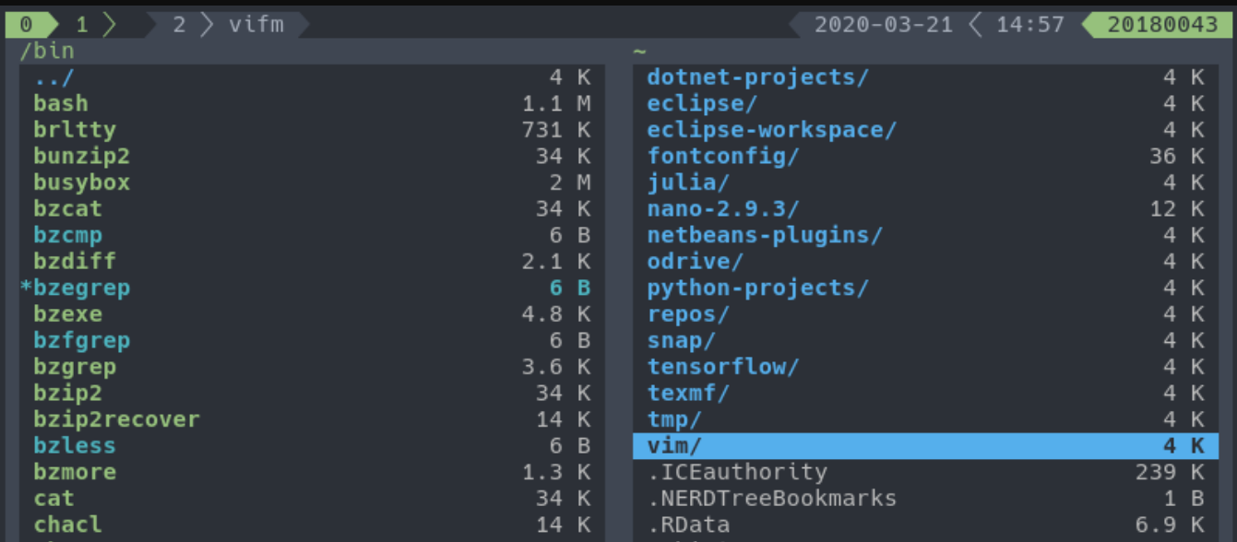Select the bash file in /bin
The width and height of the screenshot is (1237, 542).
coord(61,103)
